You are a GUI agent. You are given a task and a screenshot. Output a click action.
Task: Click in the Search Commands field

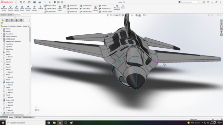(189, 2)
